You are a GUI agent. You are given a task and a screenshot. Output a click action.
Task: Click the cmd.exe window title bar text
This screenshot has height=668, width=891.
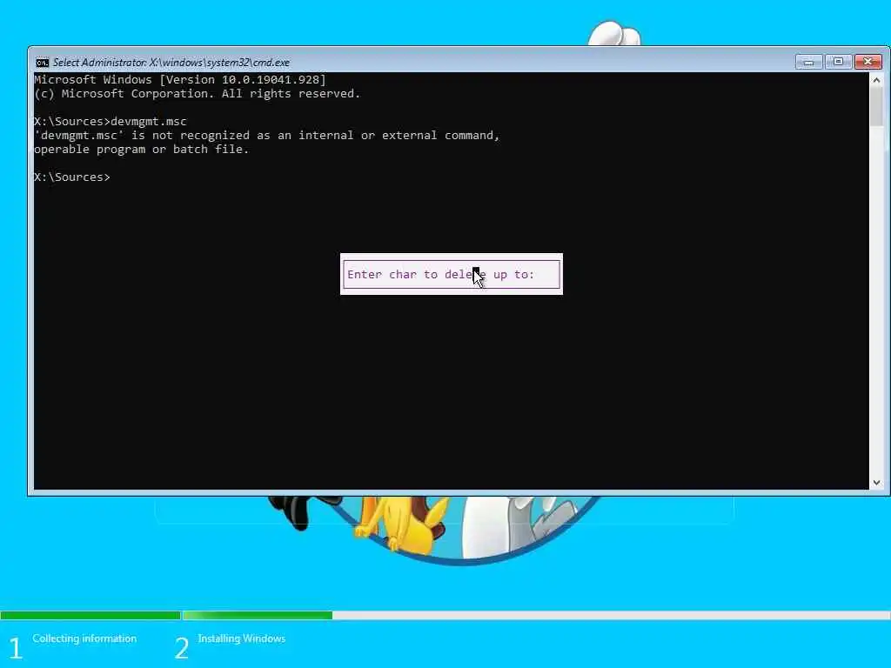(171, 63)
